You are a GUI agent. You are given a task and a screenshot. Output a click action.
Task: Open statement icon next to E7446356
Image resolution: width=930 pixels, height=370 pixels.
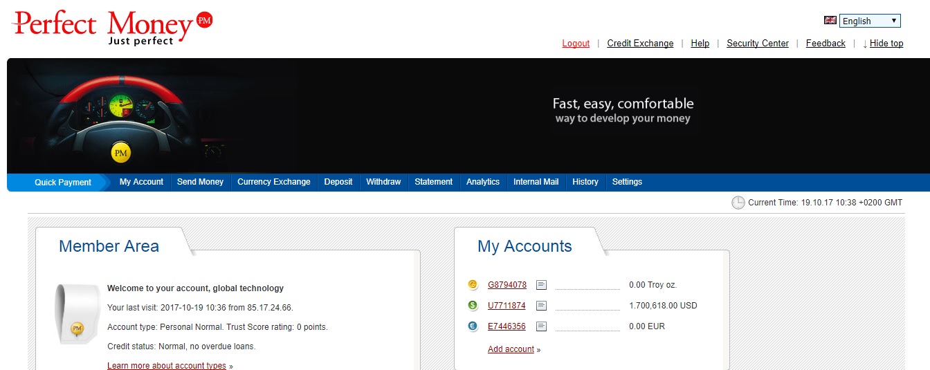tap(542, 326)
